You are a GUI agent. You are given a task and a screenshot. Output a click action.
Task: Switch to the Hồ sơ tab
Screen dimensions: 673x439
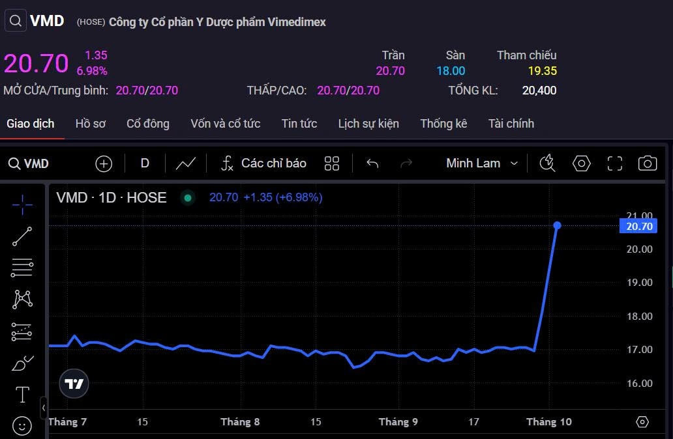[90, 124]
